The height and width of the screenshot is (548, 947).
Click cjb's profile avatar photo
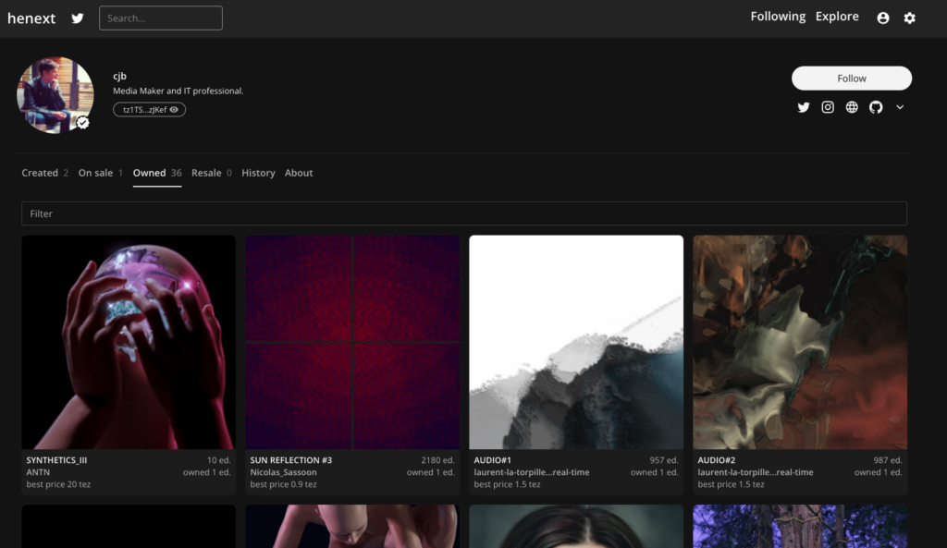click(55, 95)
